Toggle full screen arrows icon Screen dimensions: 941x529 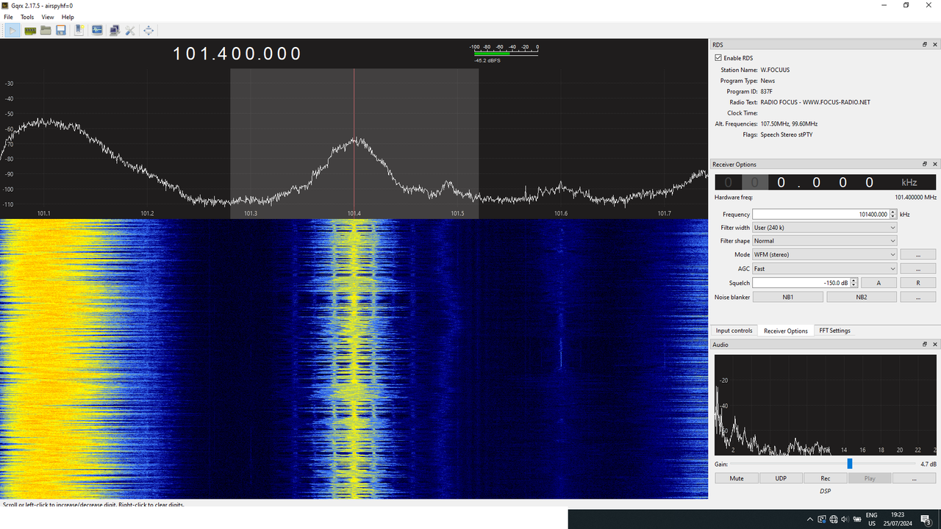pos(149,30)
